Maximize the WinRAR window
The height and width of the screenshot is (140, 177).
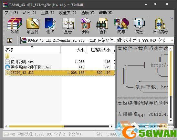pos(155,4)
